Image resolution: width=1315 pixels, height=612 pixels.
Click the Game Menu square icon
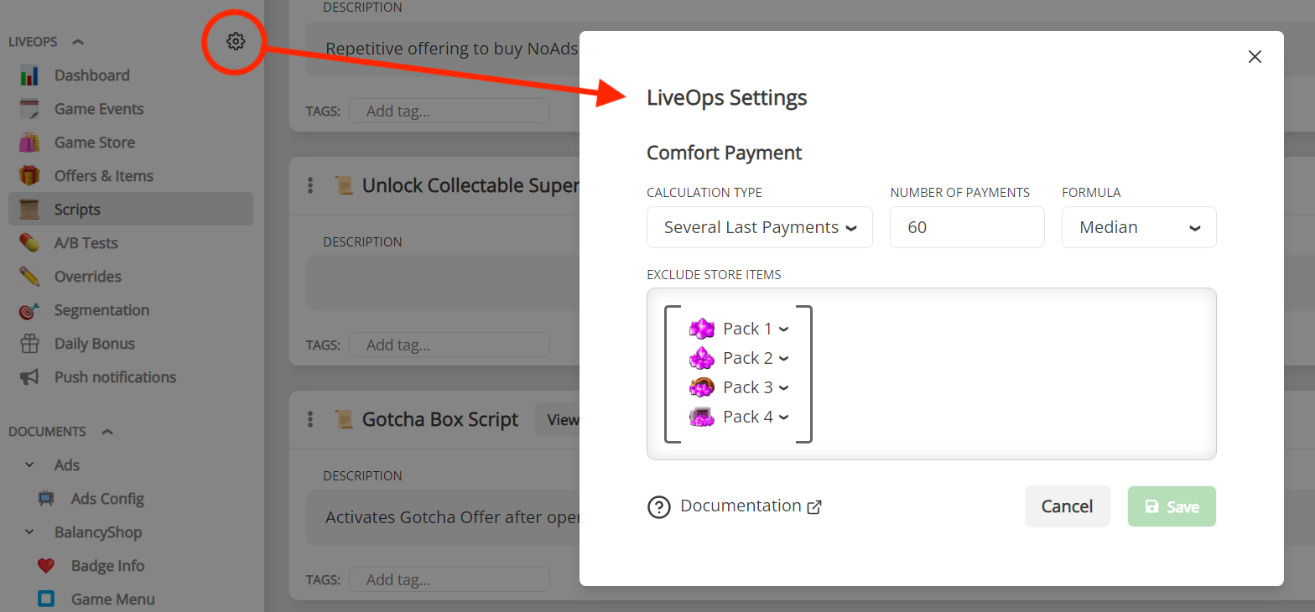tap(46, 599)
